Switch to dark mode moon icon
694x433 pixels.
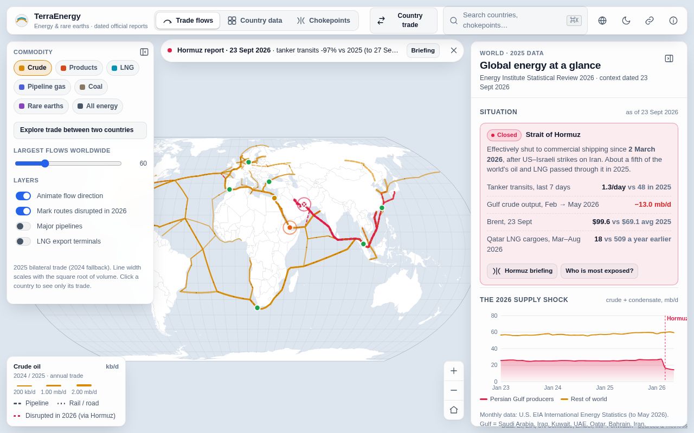(626, 21)
